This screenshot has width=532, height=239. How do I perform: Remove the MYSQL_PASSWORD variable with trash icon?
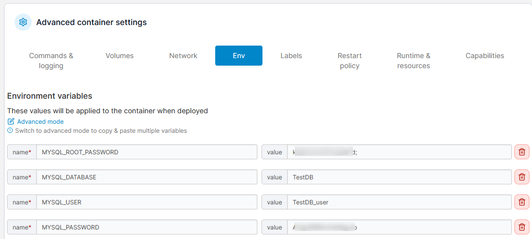pos(521,227)
